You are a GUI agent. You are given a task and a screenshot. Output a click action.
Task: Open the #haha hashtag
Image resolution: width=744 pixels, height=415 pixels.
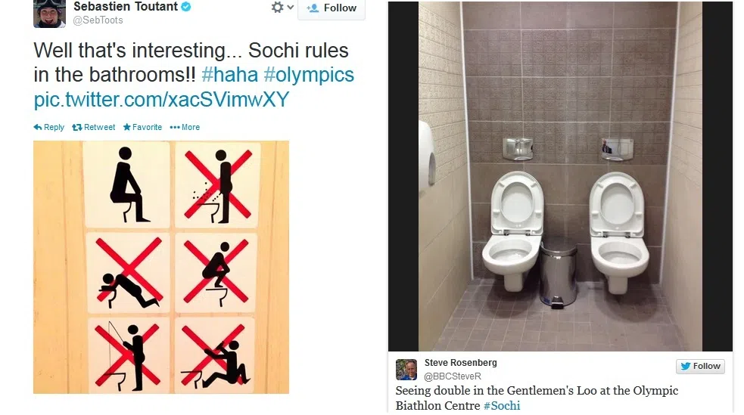point(229,75)
